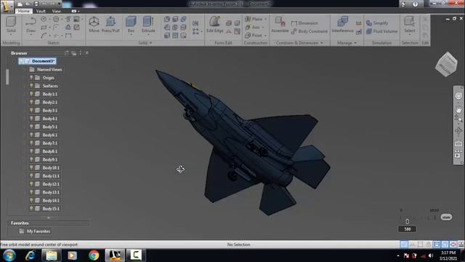This screenshot has height=262, width=465.
Task: Toggle visibility bulb for Body1:1
Action: pos(31,94)
